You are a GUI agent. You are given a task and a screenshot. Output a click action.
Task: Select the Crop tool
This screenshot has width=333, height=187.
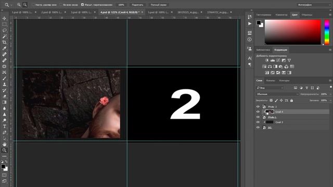[x=4, y=42]
